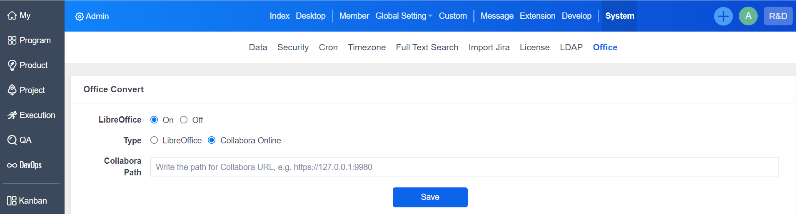Turn LibreOffice On radio button

154,120
